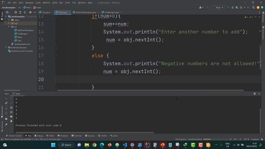This screenshot has height=149, width=265.
Task: Toggle scroll to end icon in Run console
Action: (11, 112)
